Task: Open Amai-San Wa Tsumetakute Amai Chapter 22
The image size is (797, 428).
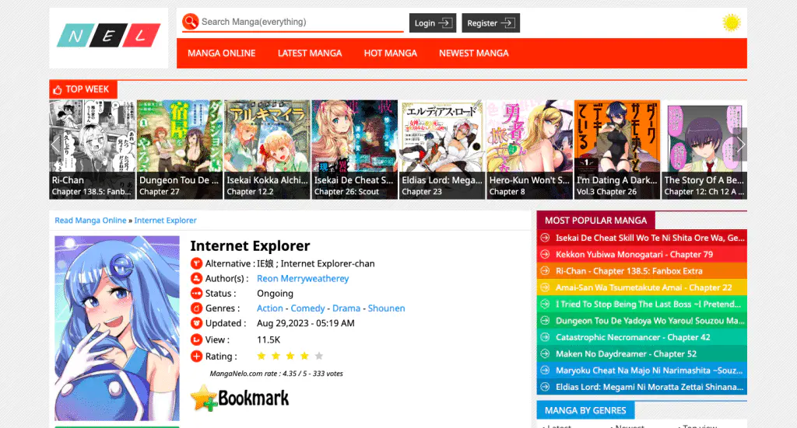Action: coord(644,287)
